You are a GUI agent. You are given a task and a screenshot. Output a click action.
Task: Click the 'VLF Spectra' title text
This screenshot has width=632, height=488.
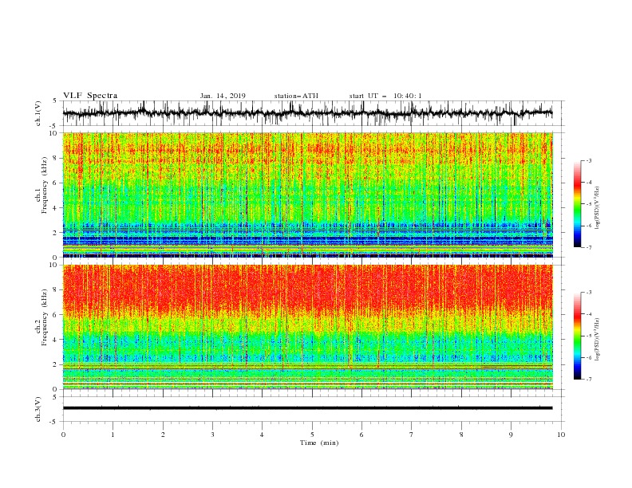(90, 96)
